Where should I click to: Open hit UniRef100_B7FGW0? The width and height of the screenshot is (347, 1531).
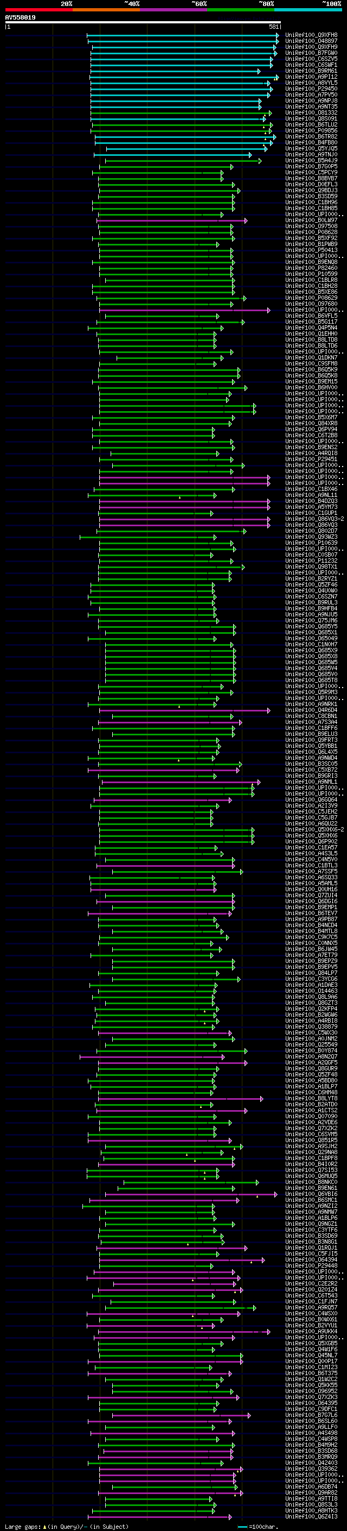tap(311, 53)
